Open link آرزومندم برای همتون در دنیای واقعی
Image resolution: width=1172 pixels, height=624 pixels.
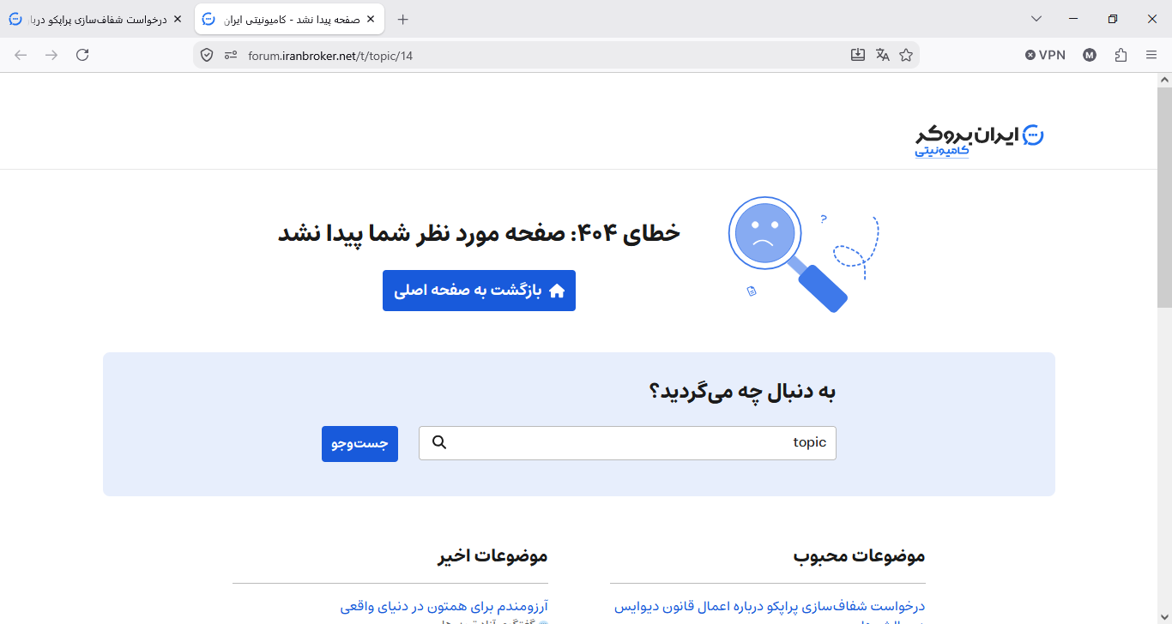click(444, 606)
